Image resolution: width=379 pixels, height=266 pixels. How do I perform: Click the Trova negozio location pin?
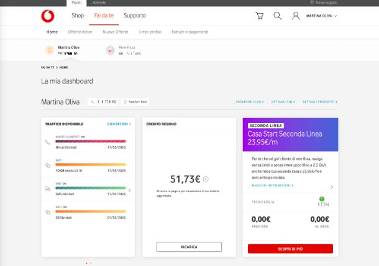point(311,2)
